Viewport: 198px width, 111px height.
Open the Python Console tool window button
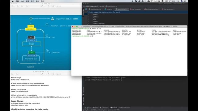(x=124, y=108)
